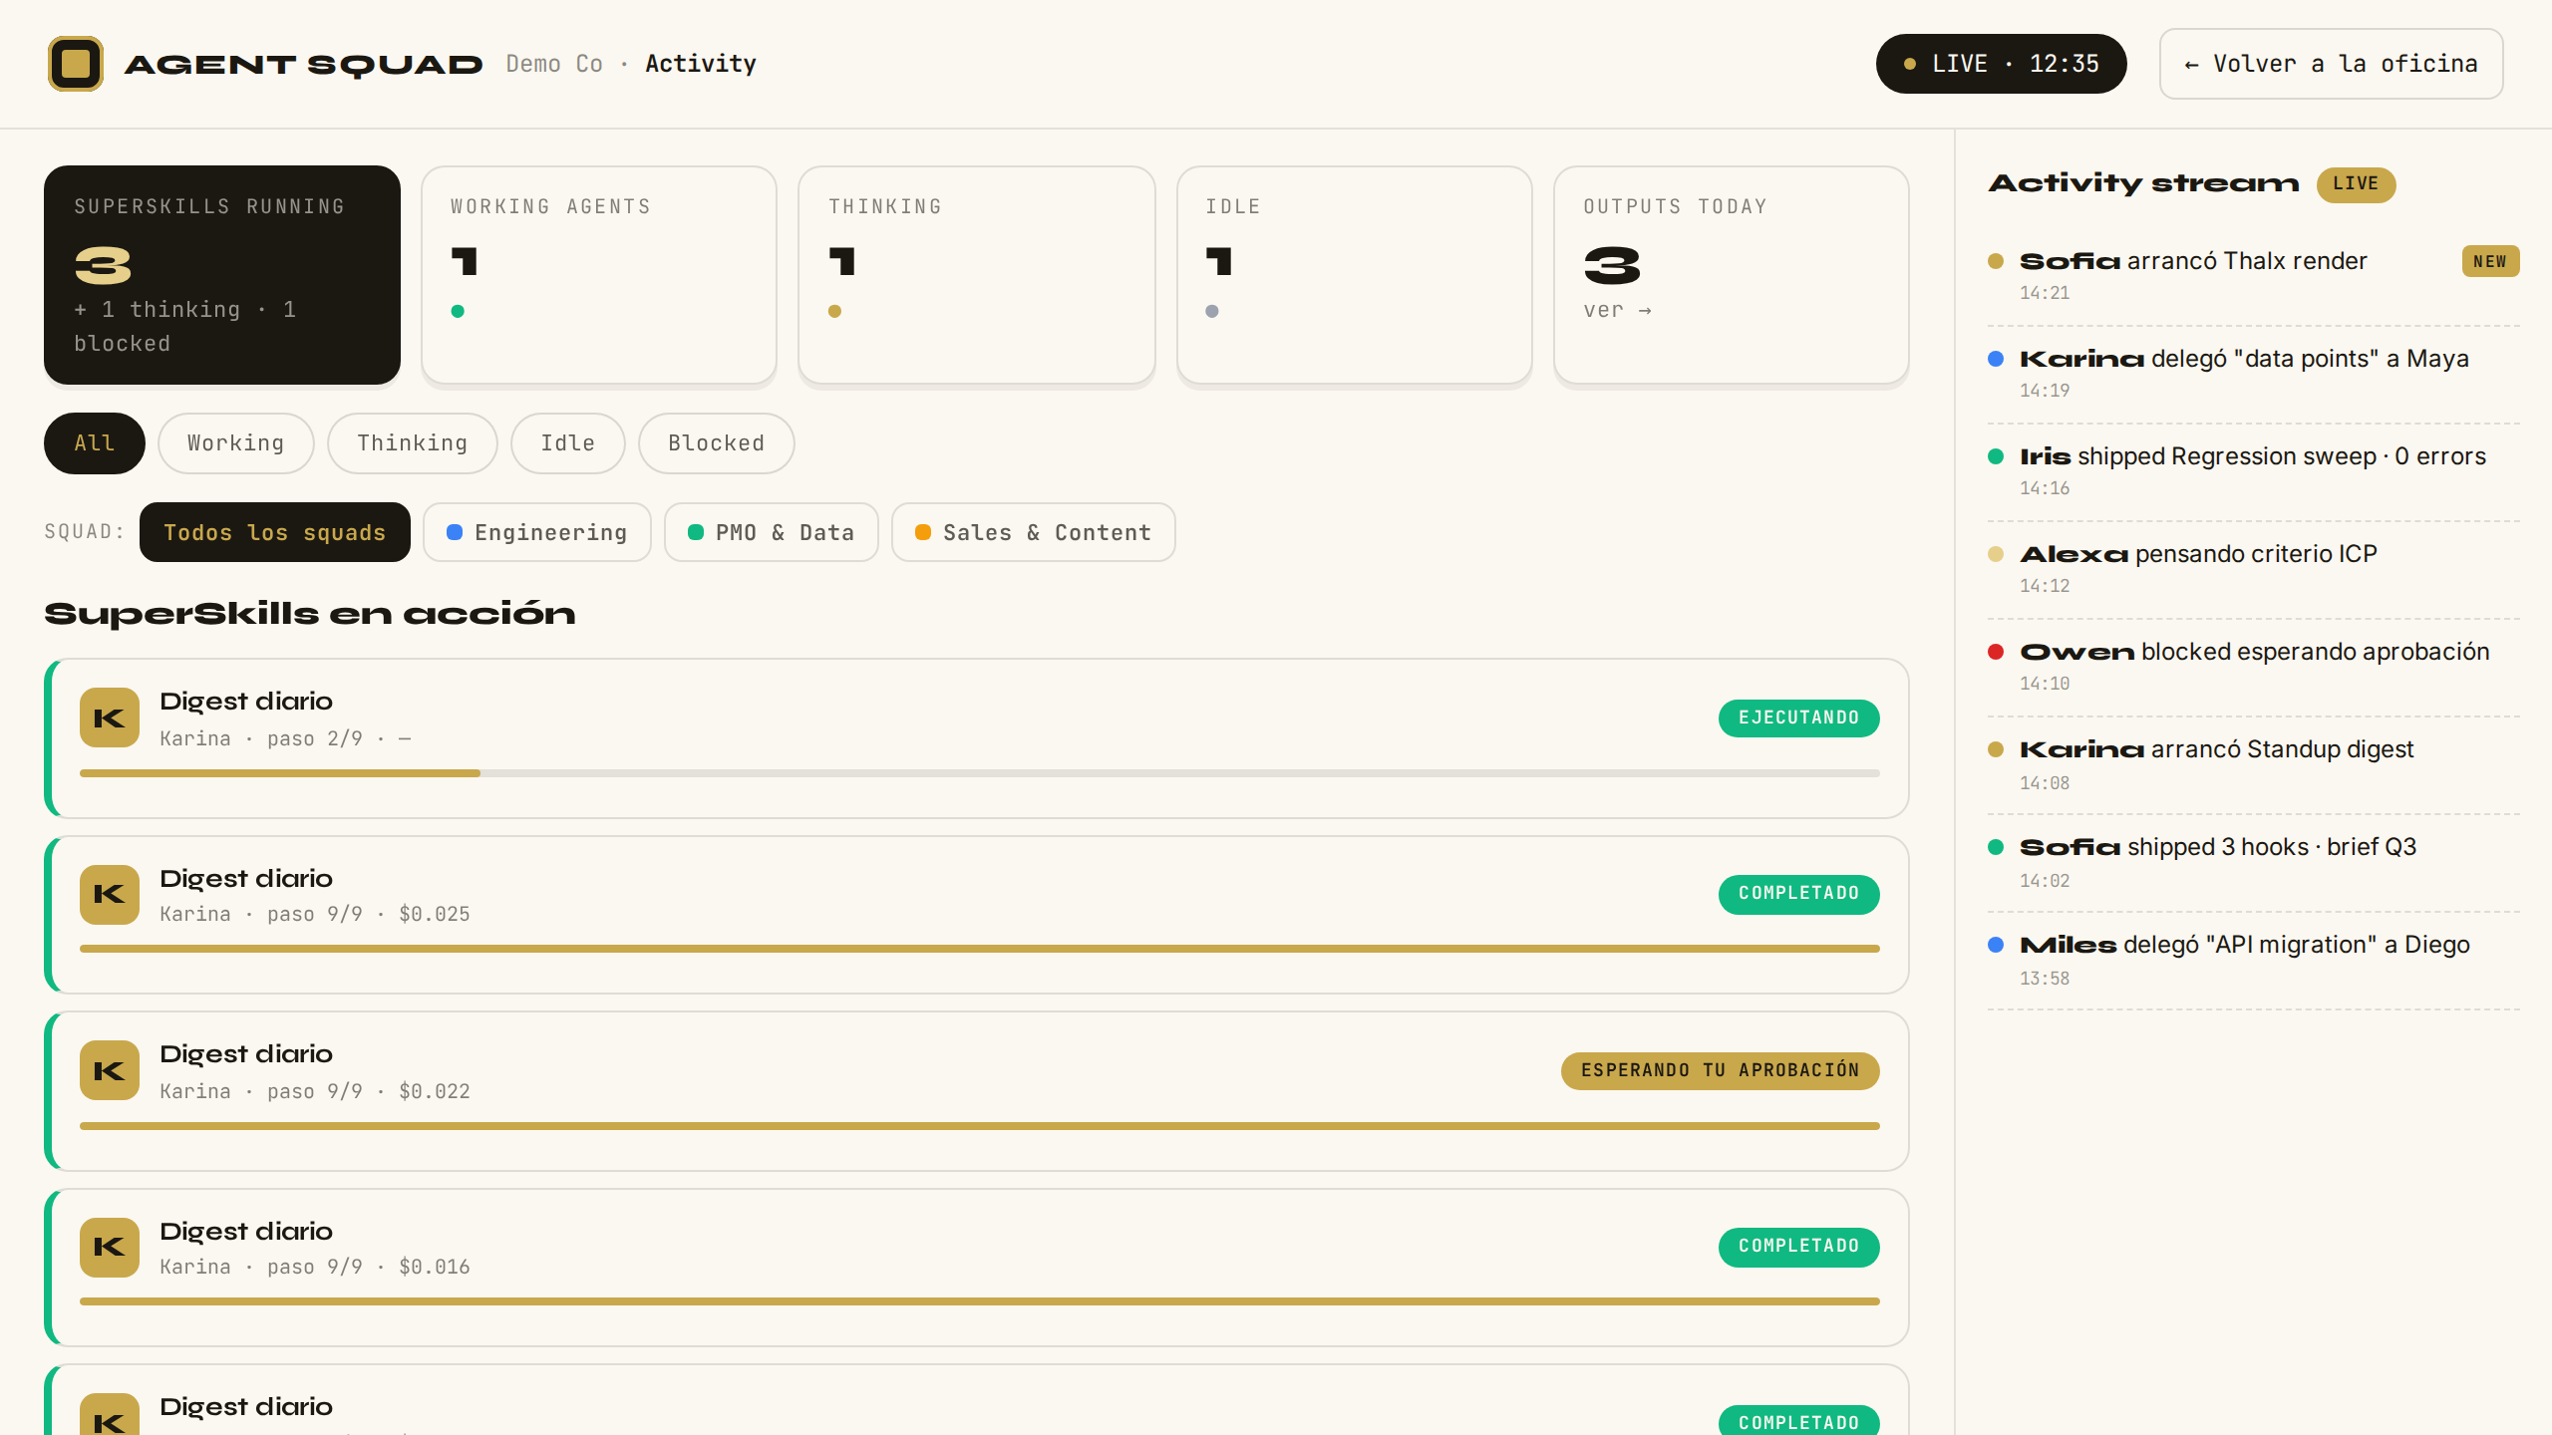
Task: Open the Idle stat card
Action: 1355,275
